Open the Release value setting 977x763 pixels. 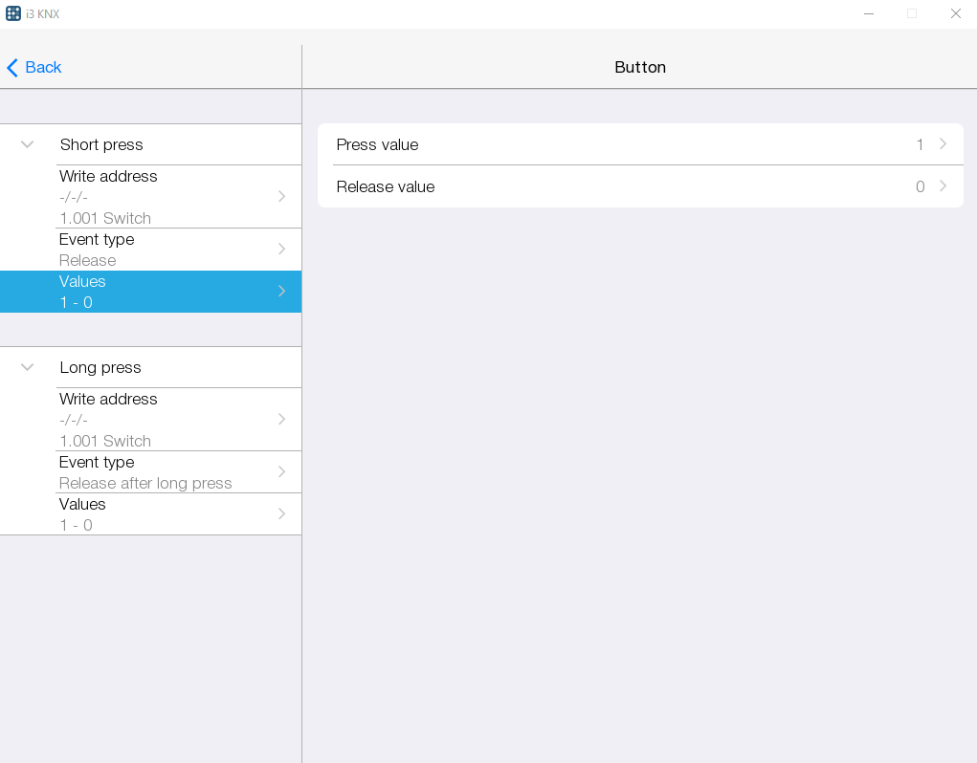[641, 186]
